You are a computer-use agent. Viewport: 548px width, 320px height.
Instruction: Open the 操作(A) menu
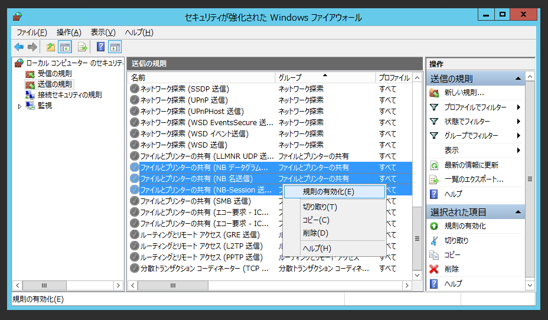(69, 32)
